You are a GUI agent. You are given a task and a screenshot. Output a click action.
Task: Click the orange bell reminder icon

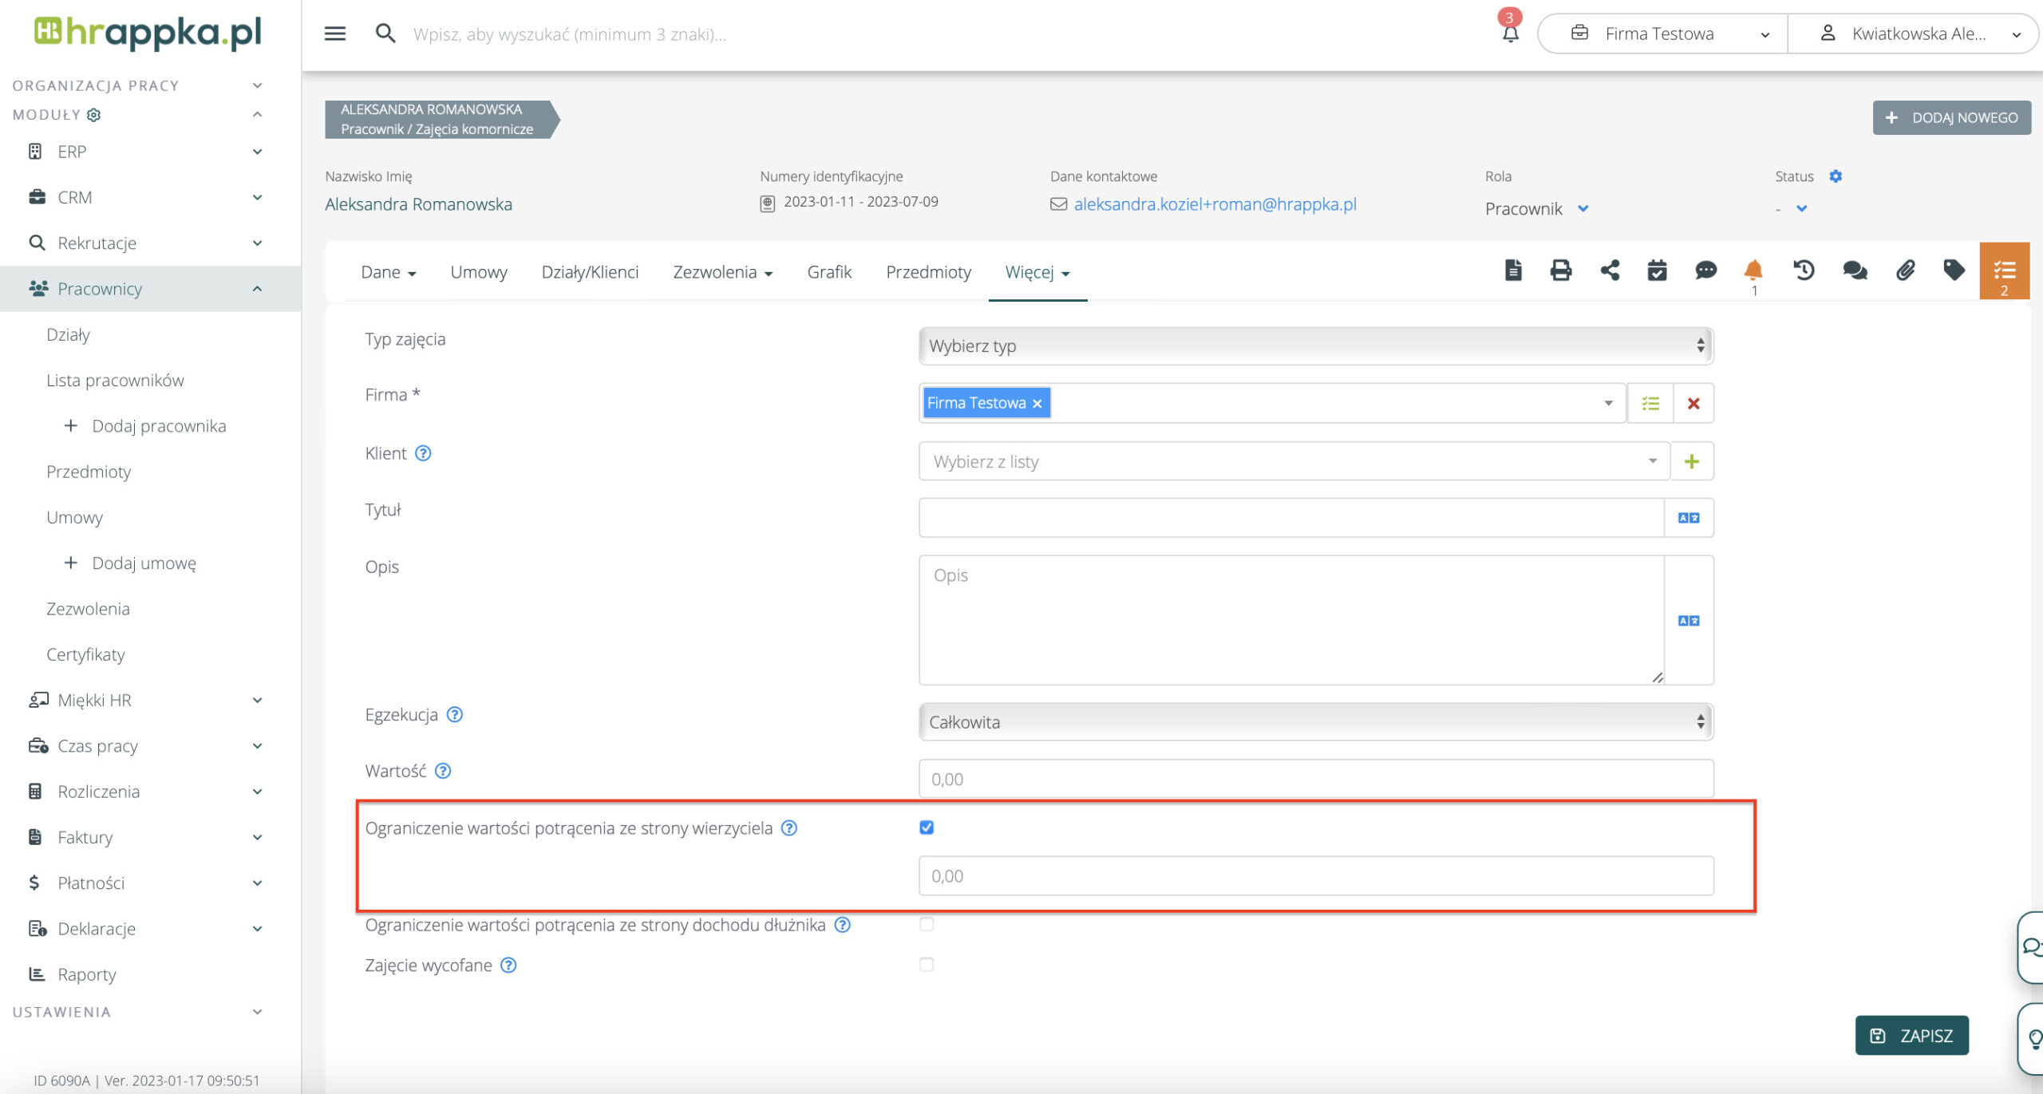coord(1753,271)
